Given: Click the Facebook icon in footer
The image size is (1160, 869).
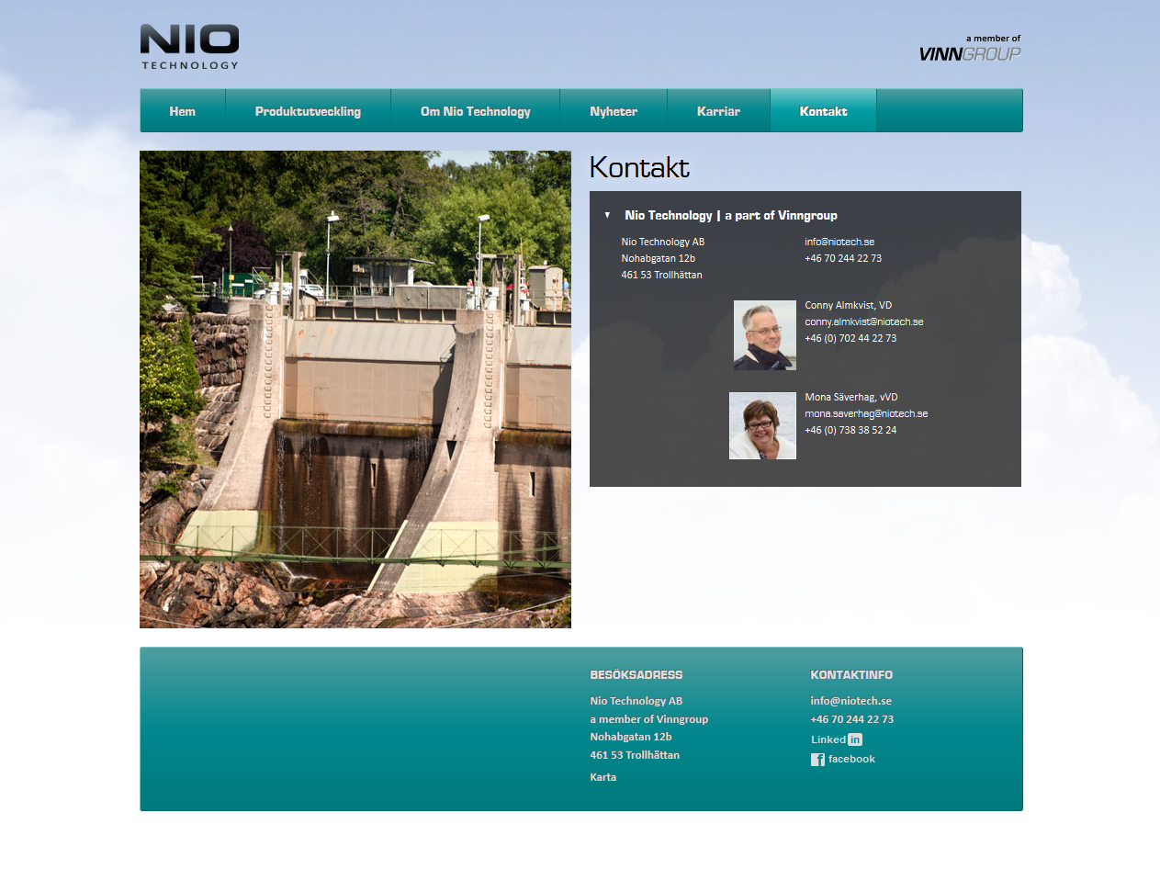Looking at the screenshot, I should [x=817, y=760].
